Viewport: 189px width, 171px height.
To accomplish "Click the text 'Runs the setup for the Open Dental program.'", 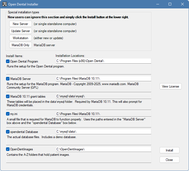I will (36, 66).
